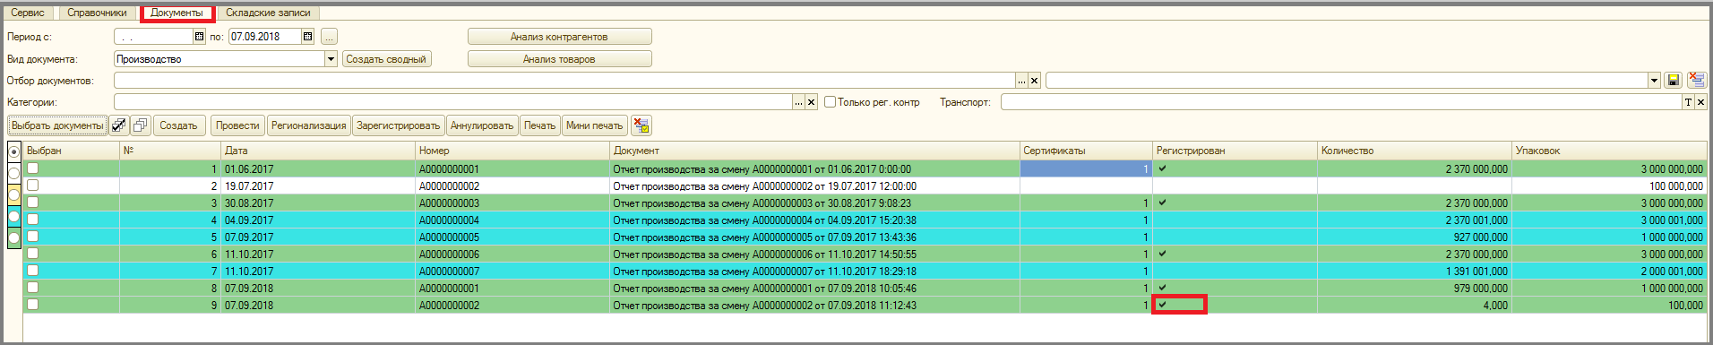The height and width of the screenshot is (345, 1713).
Task: Open Анализ товаров
Action: (x=559, y=59)
